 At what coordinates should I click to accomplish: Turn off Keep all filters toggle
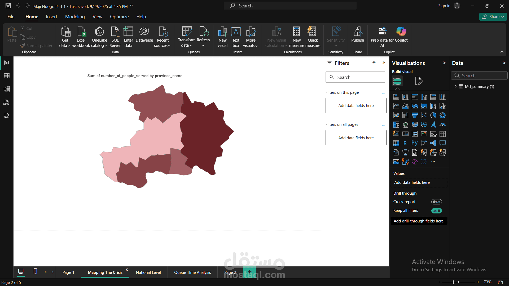[x=436, y=211]
